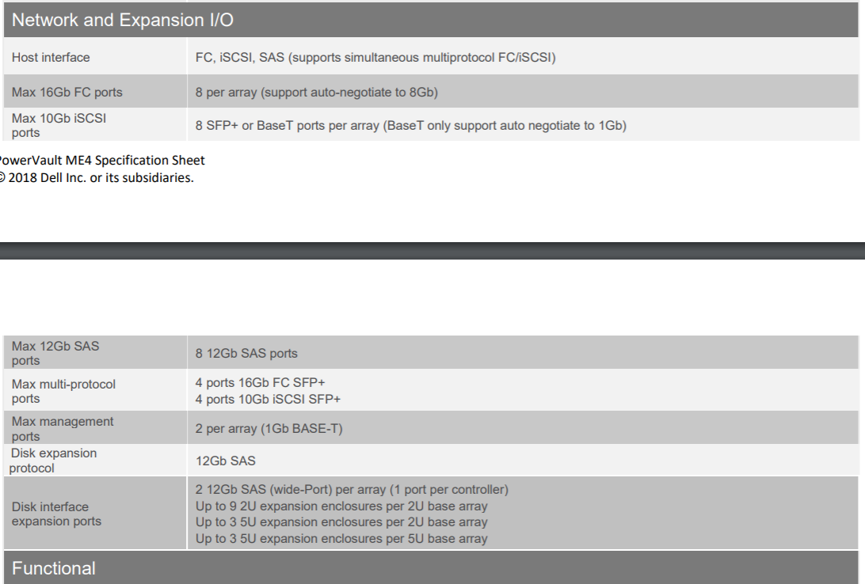This screenshot has height=584, width=865.
Task: Click the Up to 9 2U expansion enclosures line
Action: pyautogui.click(x=341, y=506)
